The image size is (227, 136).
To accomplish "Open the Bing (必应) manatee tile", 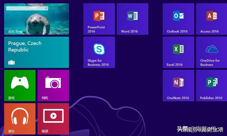I will click(x=37, y=19).
